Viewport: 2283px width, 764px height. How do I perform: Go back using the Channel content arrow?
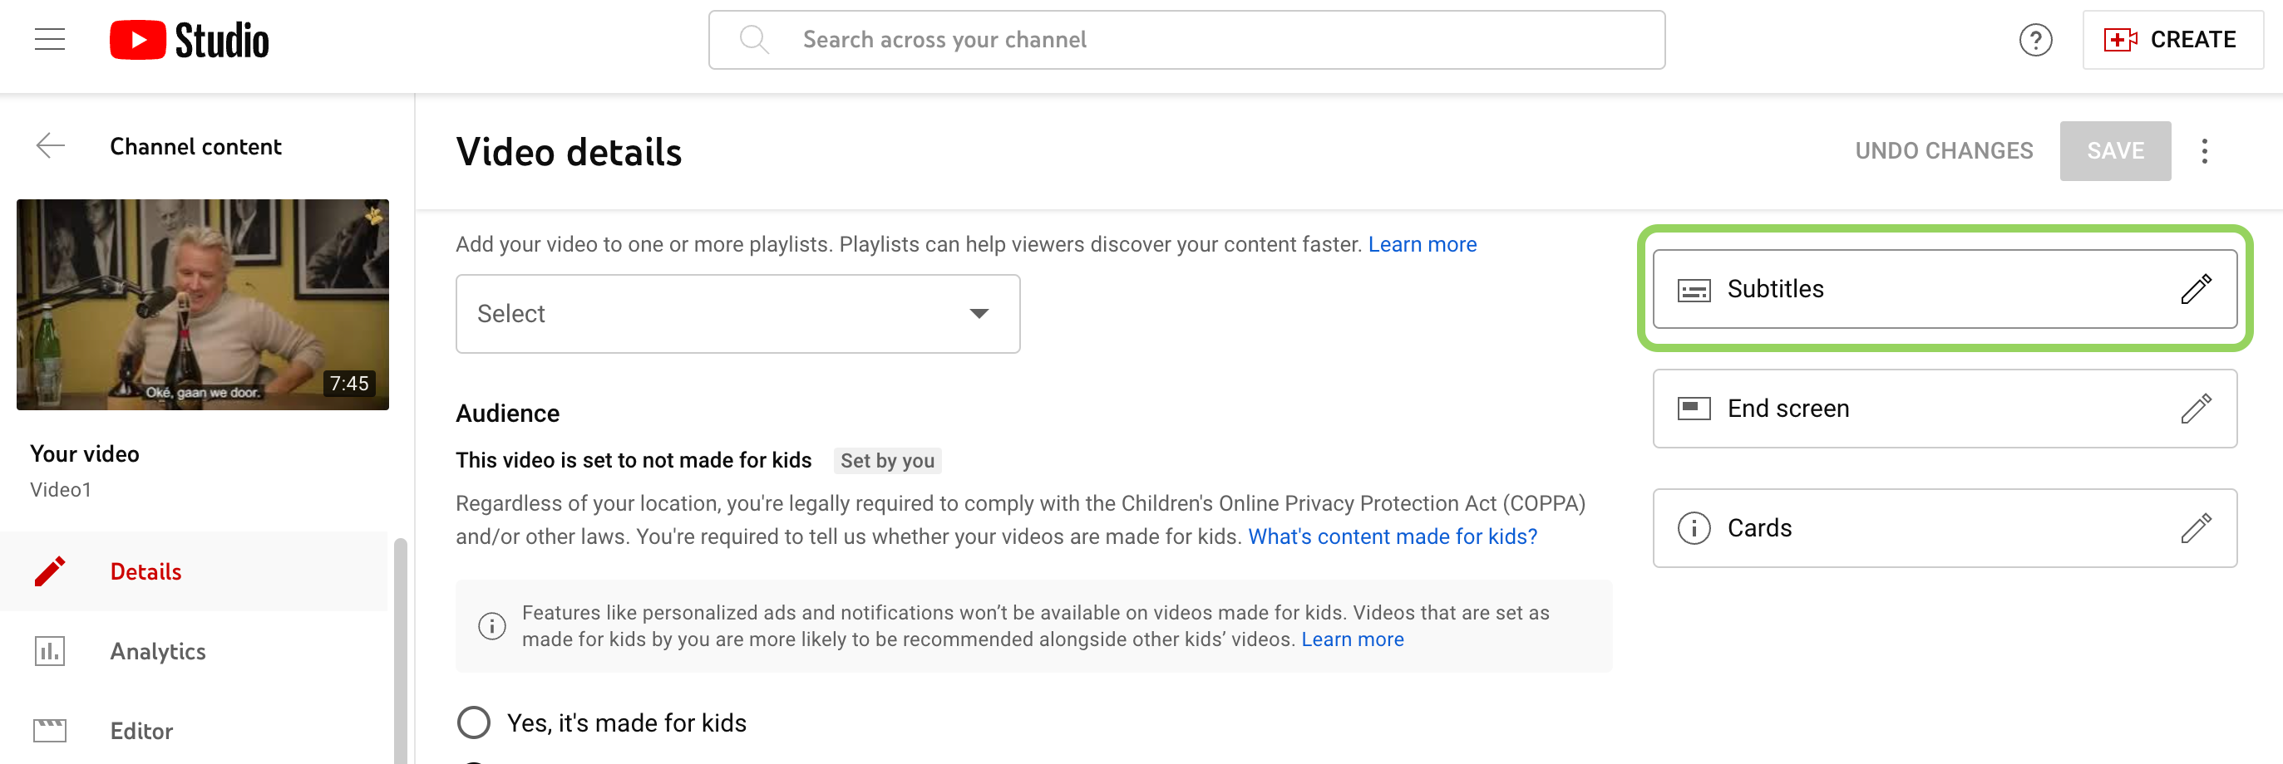(x=51, y=146)
